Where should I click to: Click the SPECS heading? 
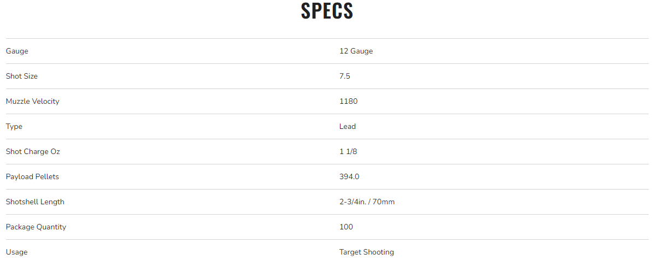[x=327, y=11]
